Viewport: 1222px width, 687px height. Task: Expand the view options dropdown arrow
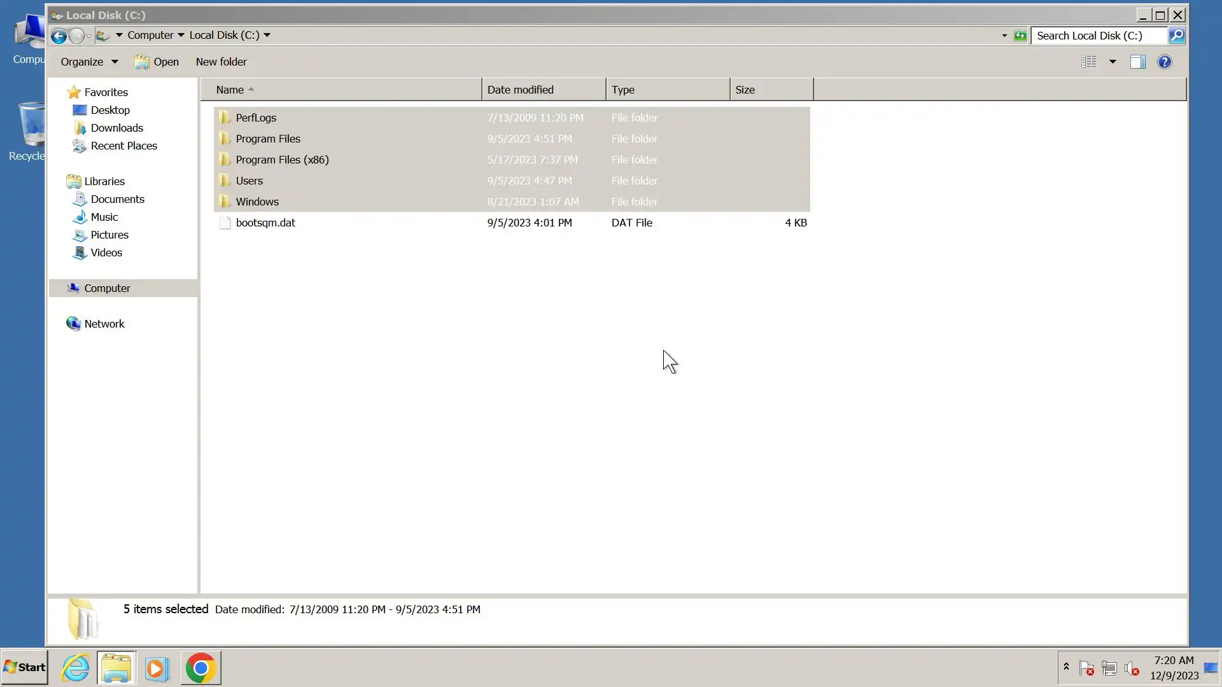[1113, 62]
